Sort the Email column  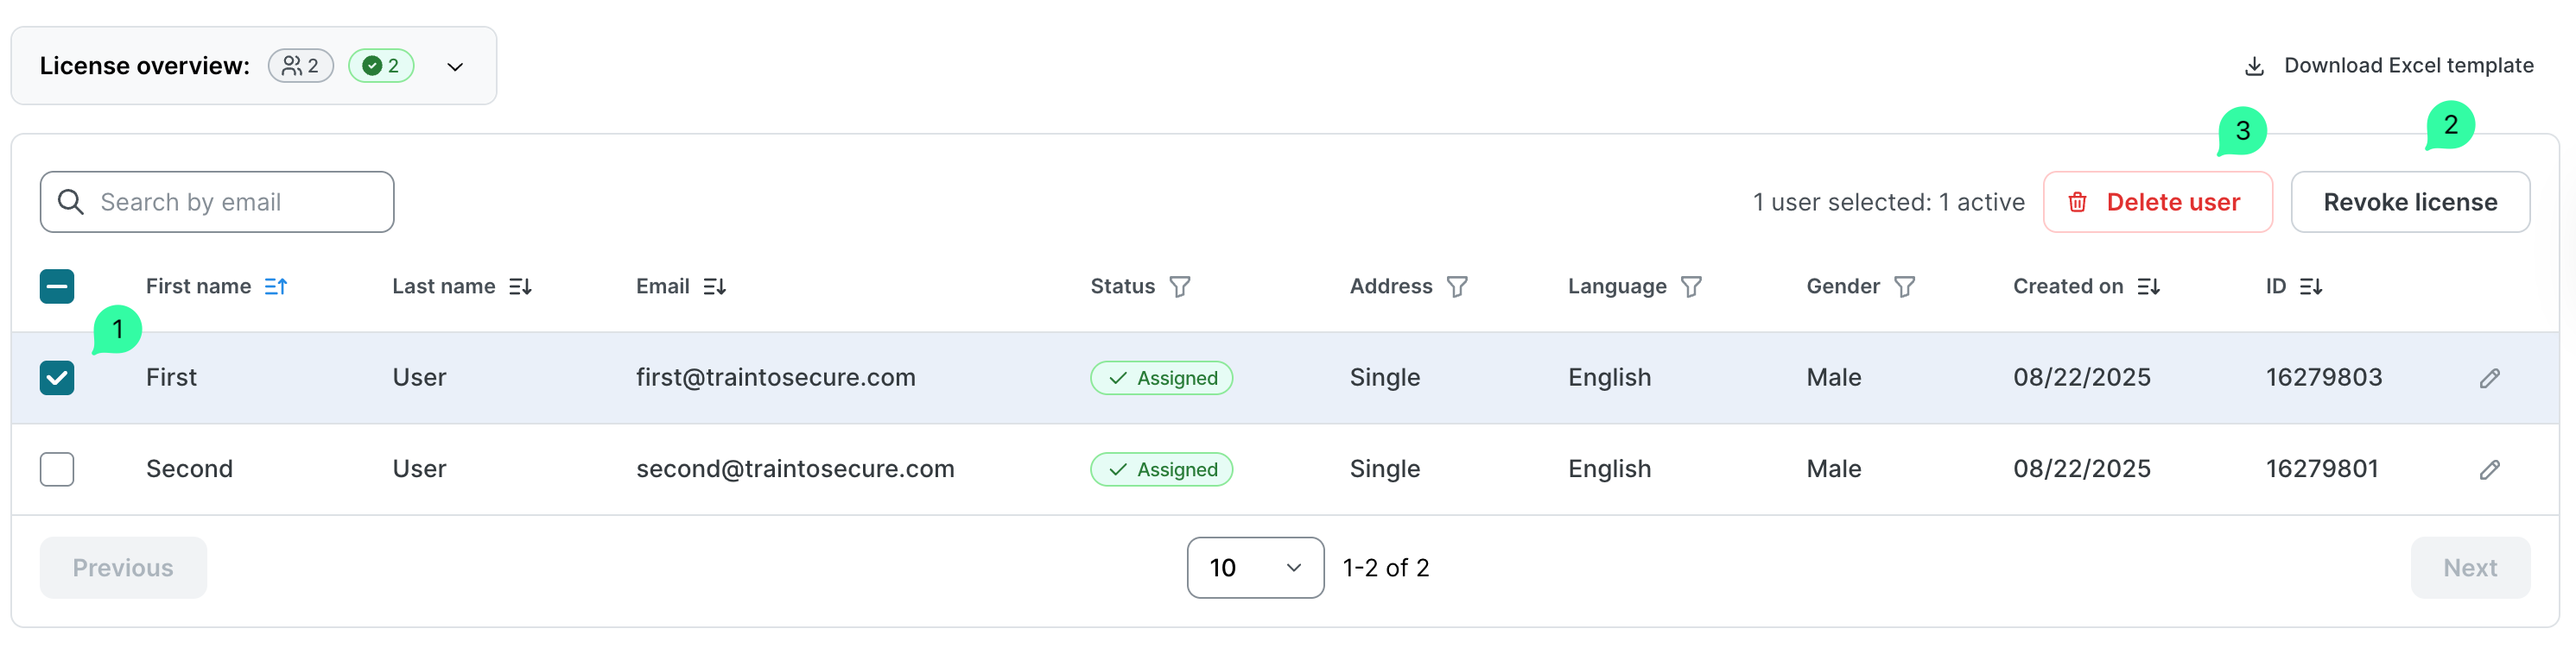tap(714, 286)
